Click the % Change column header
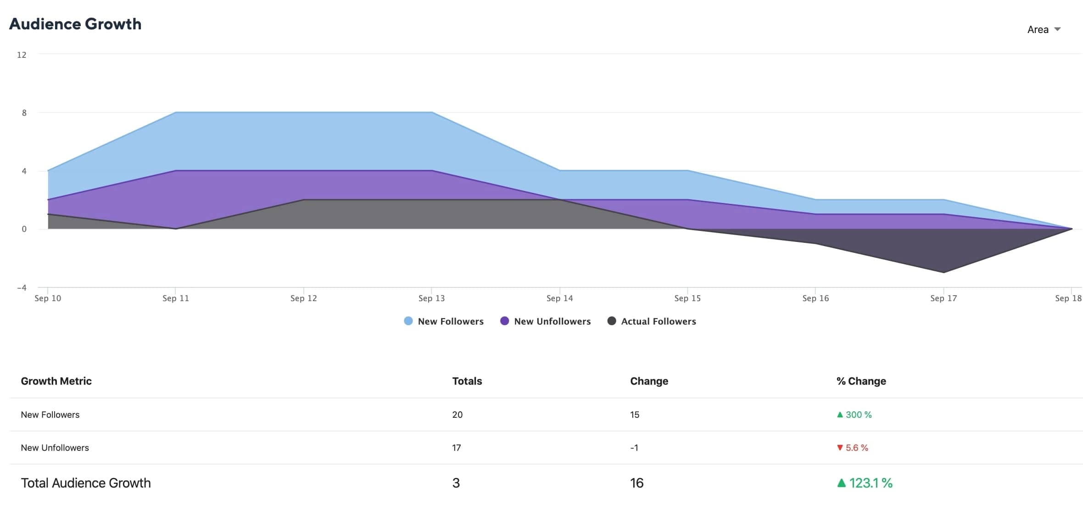This screenshot has width=1083, height=505. [861, 381]
